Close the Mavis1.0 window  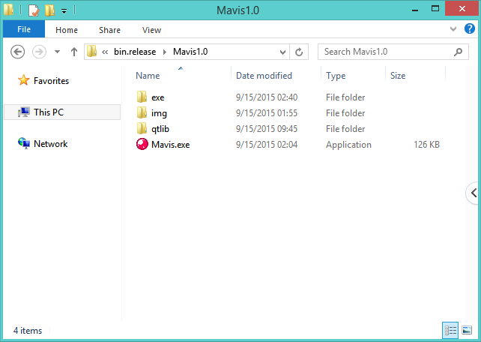tap(462, 8)
